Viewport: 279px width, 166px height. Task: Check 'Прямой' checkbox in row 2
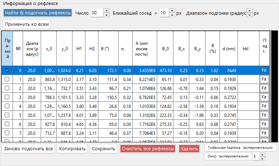(x=7, y=88)
